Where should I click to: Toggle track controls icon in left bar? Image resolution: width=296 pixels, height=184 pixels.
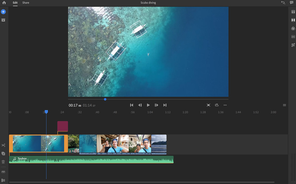tap(3, 172)
